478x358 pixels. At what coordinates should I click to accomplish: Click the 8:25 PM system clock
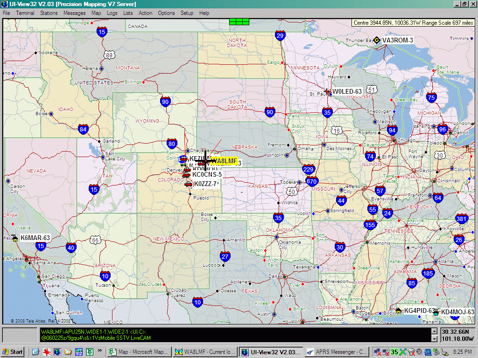[x=463, y=352]
